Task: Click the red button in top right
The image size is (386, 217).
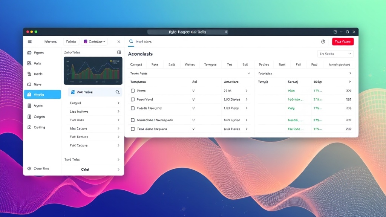Action: tap(343, 41)
